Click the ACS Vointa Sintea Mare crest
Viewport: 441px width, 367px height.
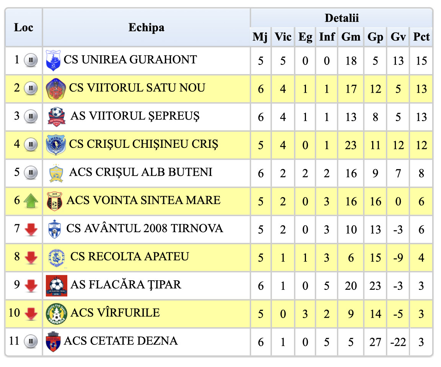[54, 201]
